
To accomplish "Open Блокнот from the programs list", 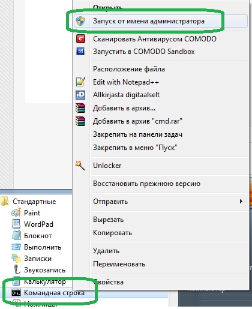I will click(x=38, y=236).
